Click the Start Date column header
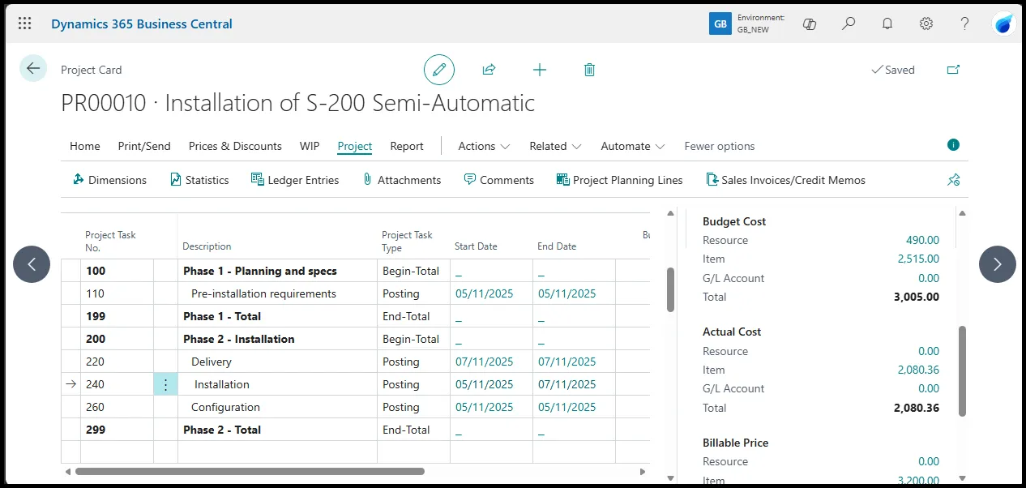1026x488 pixels. (x=476, y=246)
